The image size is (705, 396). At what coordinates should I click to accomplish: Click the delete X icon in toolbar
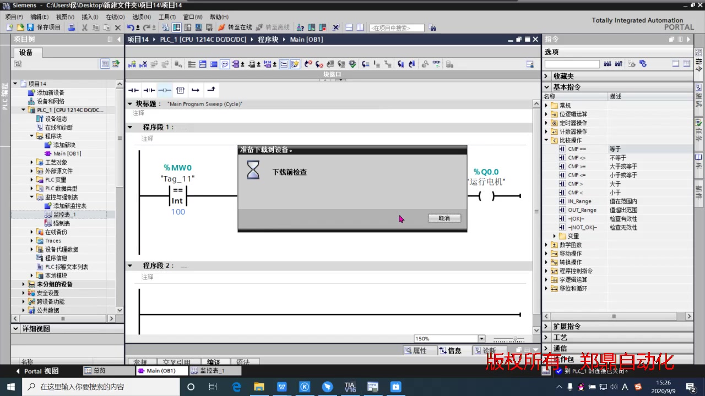click(117, 27)
